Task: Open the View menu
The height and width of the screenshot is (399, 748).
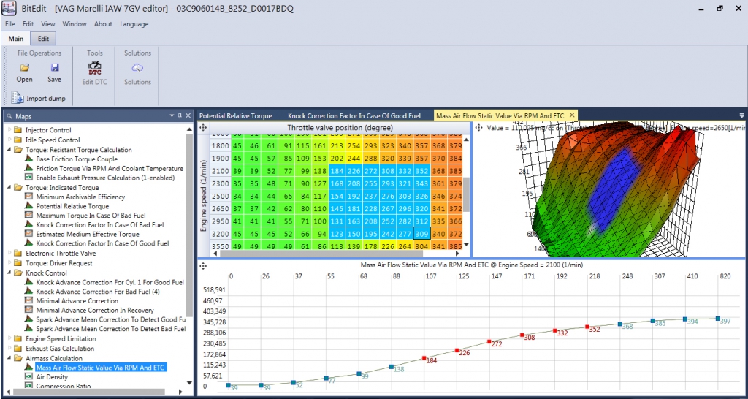Action: pos(47,24)
